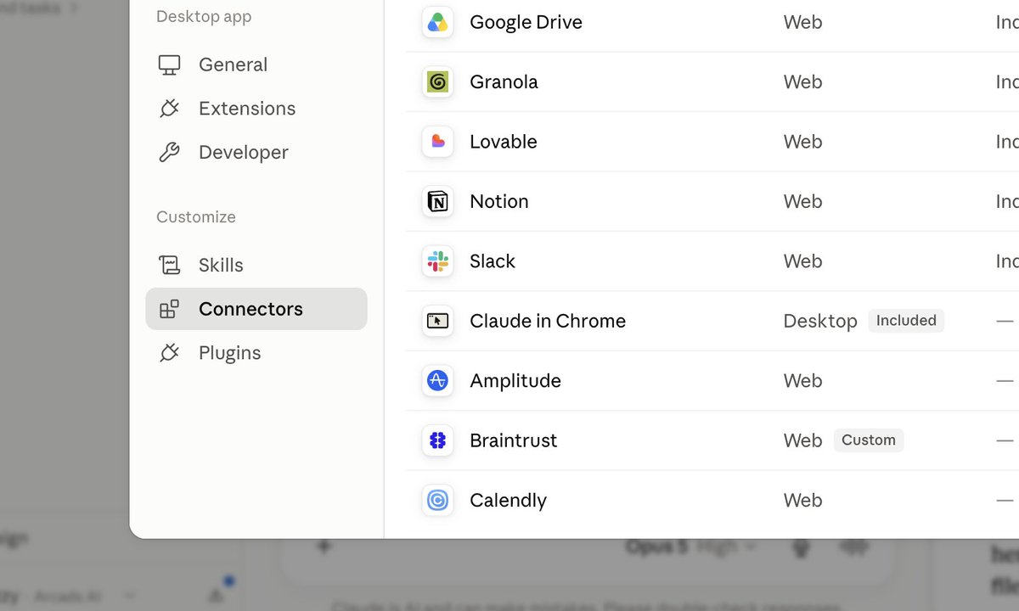Click the plug icon beside Extensions
Viewport: 1019px width, 611px height.
[x=170, y=109]
